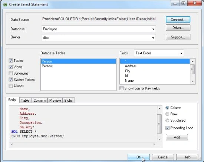Uncheck the System Tables checkbox

coord(11,80)
